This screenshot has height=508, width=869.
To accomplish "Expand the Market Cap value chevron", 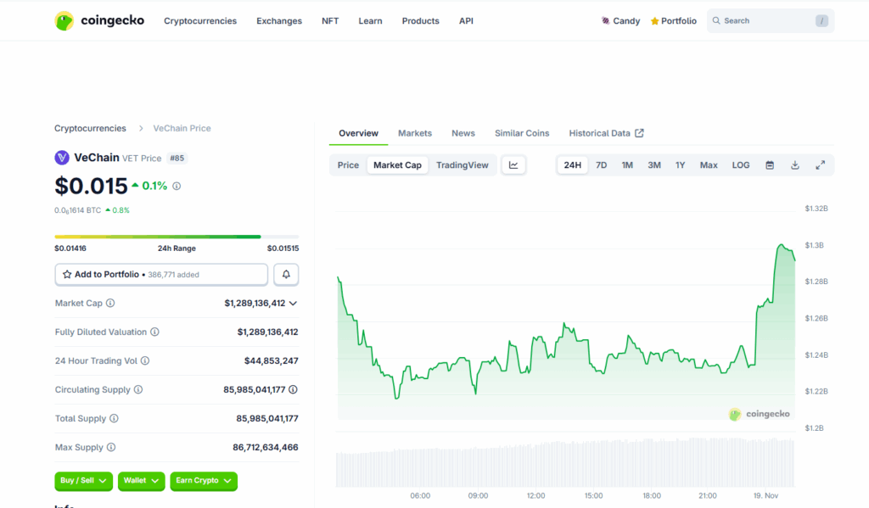I will (x=294, y=304).
